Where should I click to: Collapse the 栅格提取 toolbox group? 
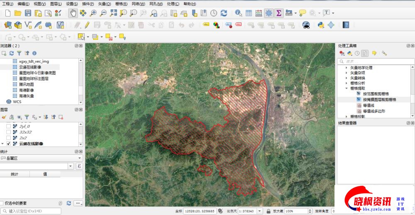pyautogui.click(x=347, y=88)
